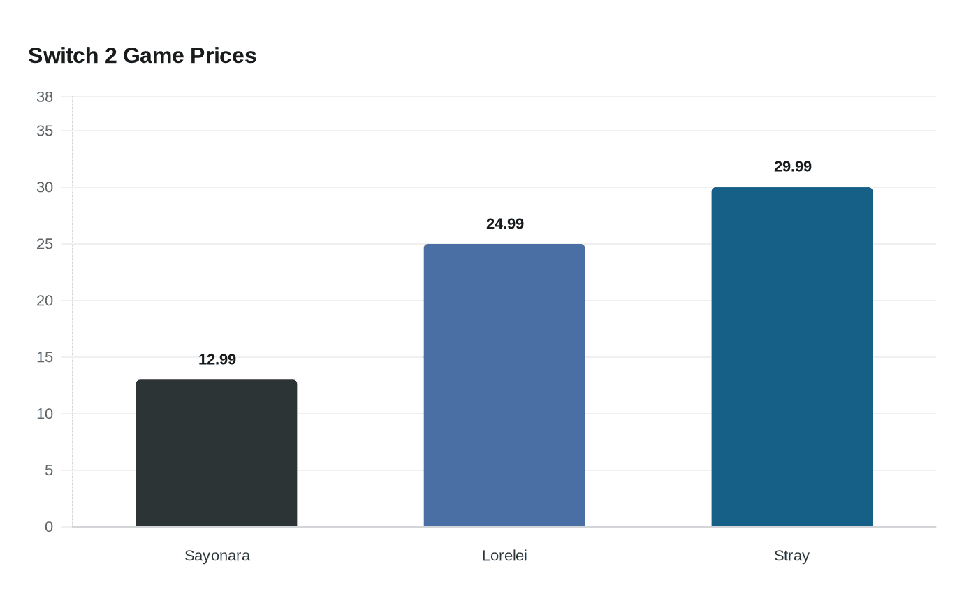This screenshot has height=615, width=978.
Task: Select the dark Sayonara bar
Action: (217, 453)
